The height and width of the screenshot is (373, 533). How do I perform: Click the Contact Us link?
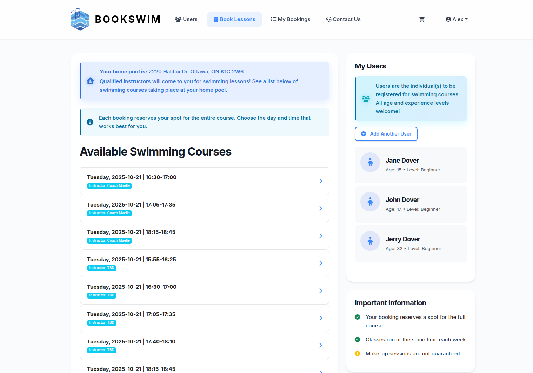(343, 19)
